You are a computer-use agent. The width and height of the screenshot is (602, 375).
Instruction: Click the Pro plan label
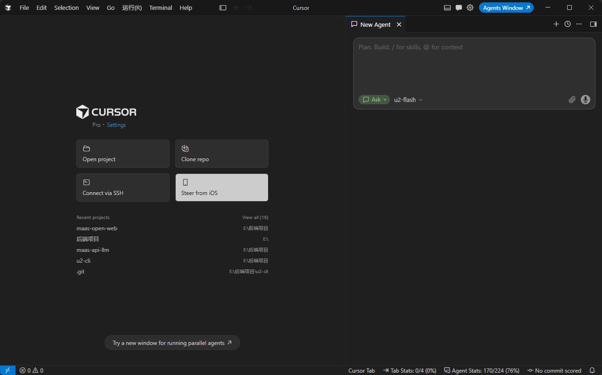[x=97, y=125]
